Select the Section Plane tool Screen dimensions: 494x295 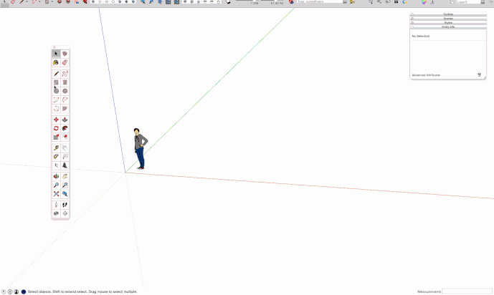[65, 213]
